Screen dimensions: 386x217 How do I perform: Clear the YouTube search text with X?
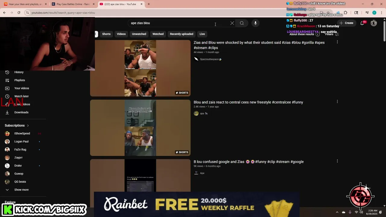[x=232, y=23]
